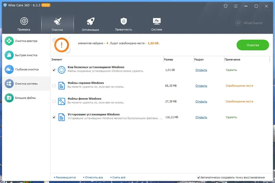Uncheck Кэш базисных установщиков Windows checkbox

[x=54, y=70]
